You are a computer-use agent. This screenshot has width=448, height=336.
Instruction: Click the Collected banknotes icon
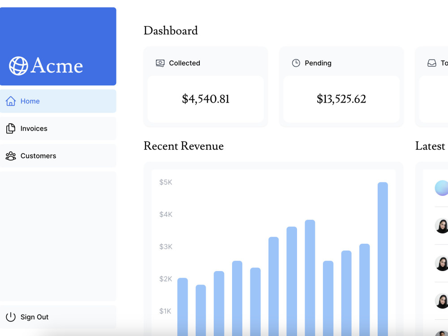pyautogui.click(x=160, y=63)
